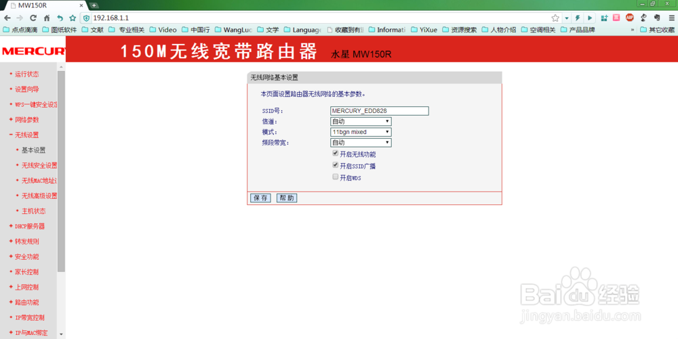
Task: Open the 点点滴滴 bookmark folder
Action: click(x=20, y=30)
